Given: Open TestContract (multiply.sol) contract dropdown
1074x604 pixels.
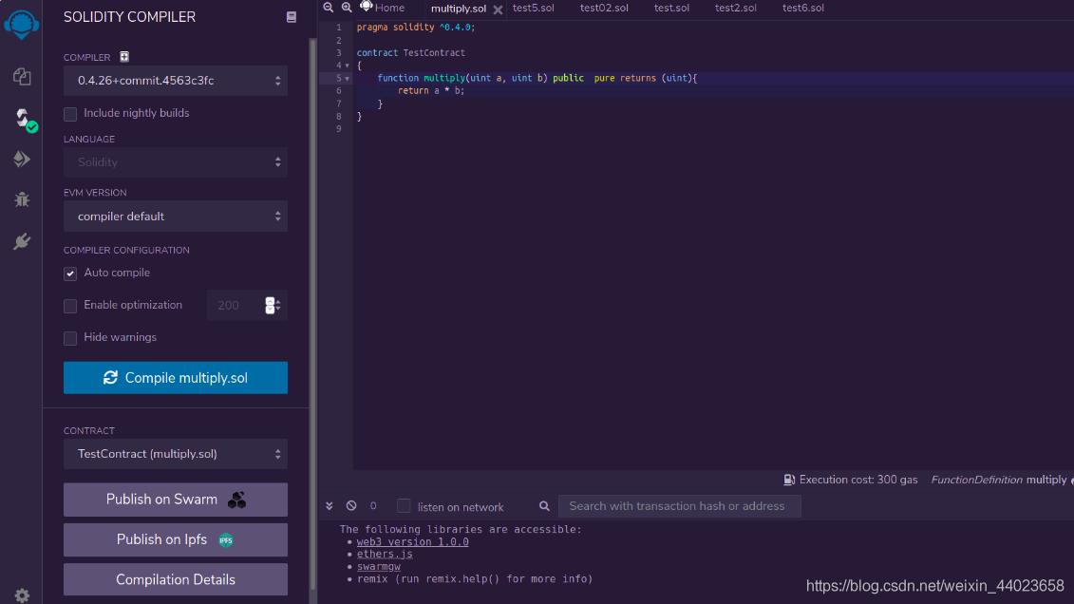Looking at the screenshot, I should [x=176, y=454].
